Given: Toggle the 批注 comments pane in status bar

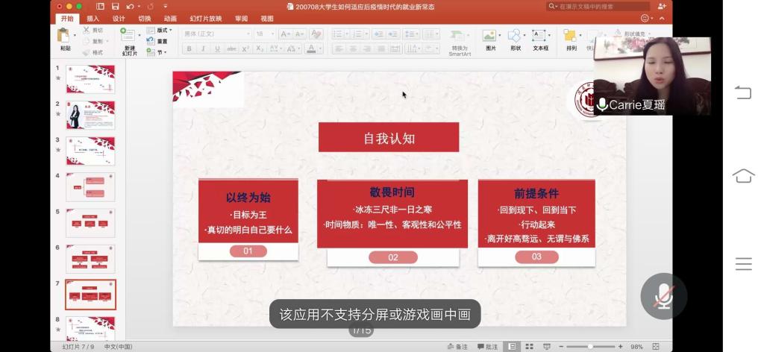Looking at the screenshot, I should coord(487,347).
